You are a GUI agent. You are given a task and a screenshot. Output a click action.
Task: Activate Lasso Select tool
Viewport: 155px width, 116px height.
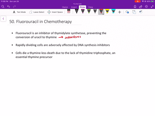tap(37, 12)
